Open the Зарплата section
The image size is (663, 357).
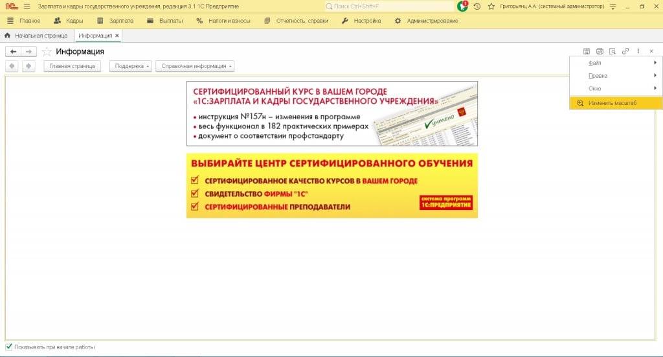point(115,21)
